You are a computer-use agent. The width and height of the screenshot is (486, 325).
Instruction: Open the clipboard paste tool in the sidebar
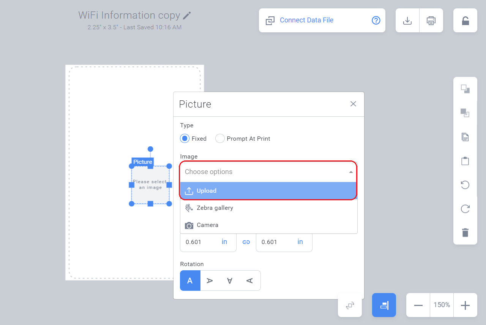pos(465,161)
